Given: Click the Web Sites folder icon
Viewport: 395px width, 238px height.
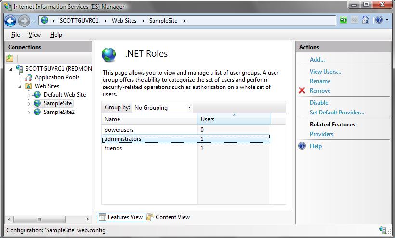Looking at the screenshot, I should click(x=28, y=86).
